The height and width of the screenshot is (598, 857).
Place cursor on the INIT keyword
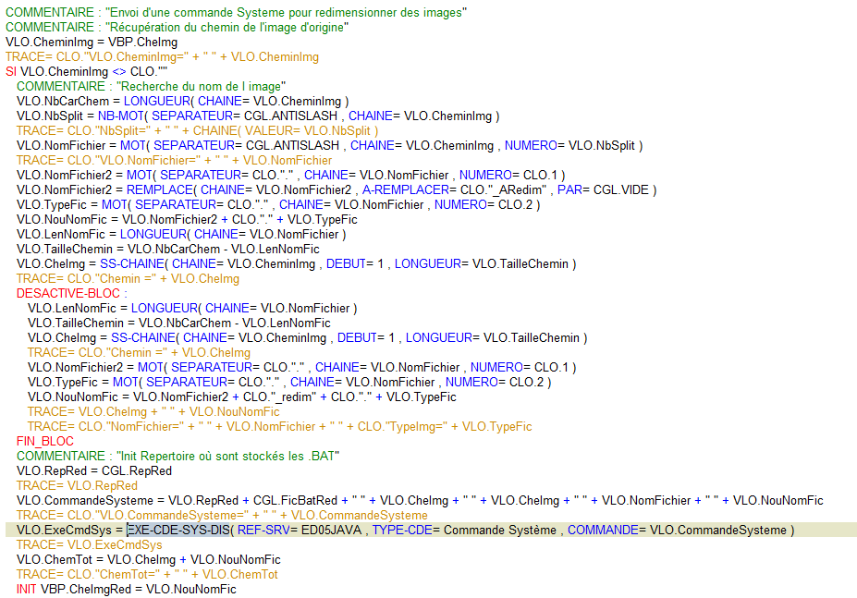27,589
